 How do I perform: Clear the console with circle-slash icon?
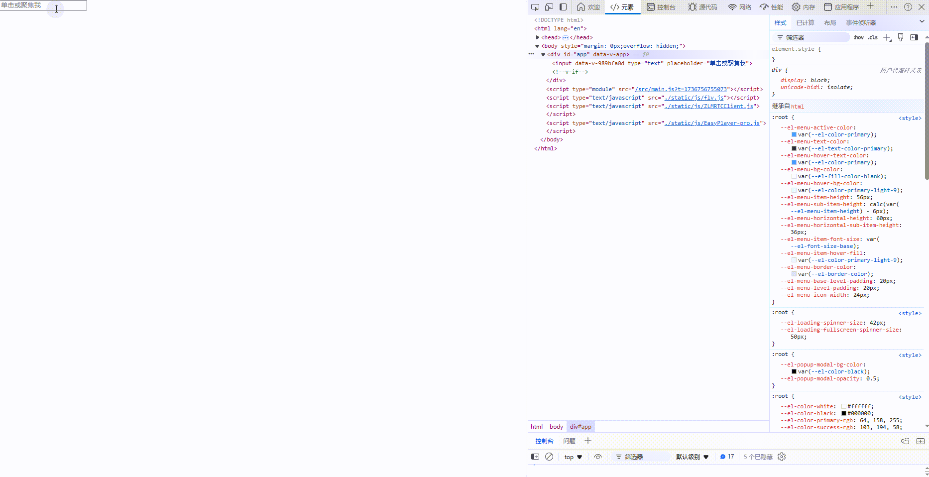click(549, 457)
